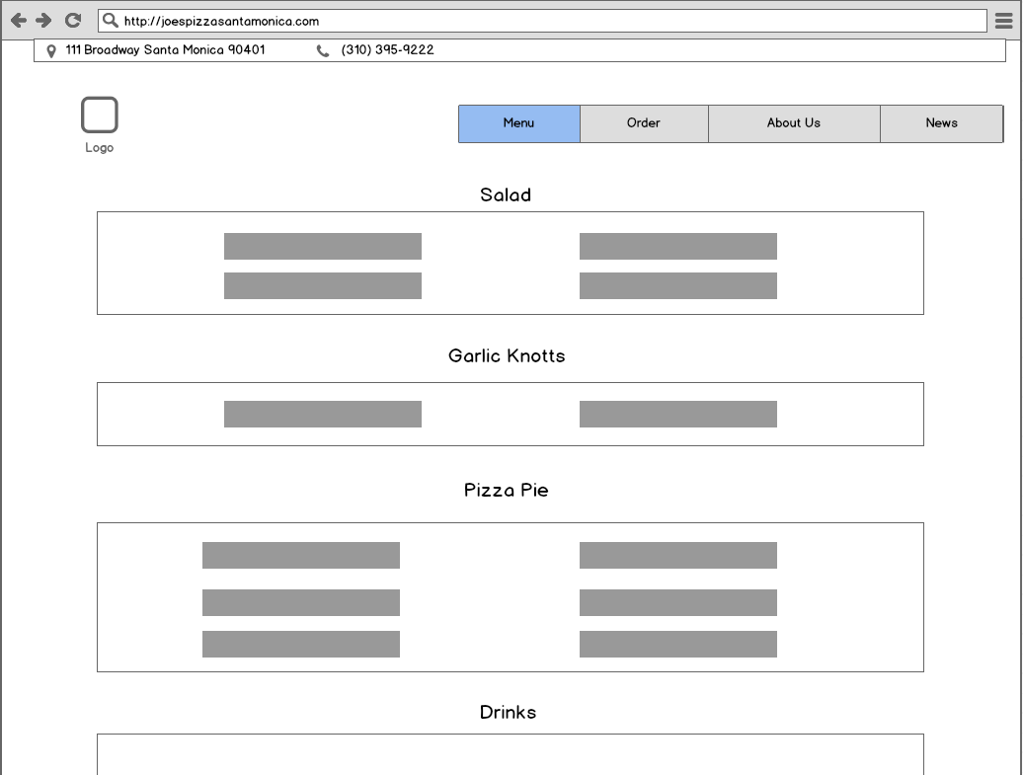Click the Salad section heading
The image size is (1023, 775).
pos(506,195)
